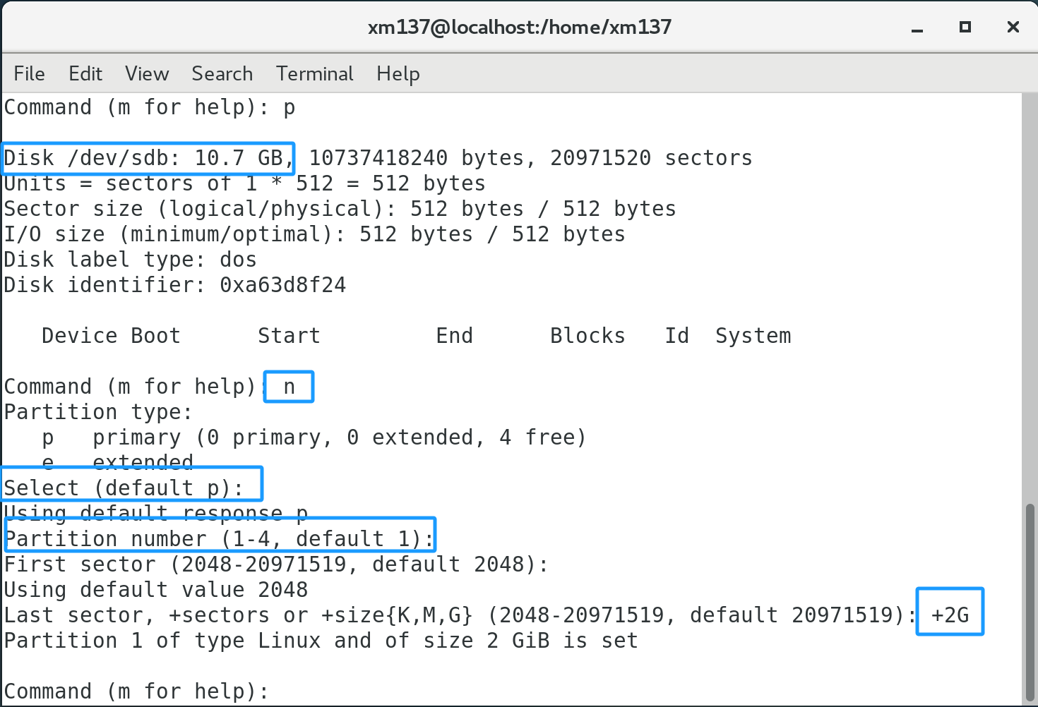Click the highlighted +2G text
This screenshot has height=707, width=1038.
950,615
